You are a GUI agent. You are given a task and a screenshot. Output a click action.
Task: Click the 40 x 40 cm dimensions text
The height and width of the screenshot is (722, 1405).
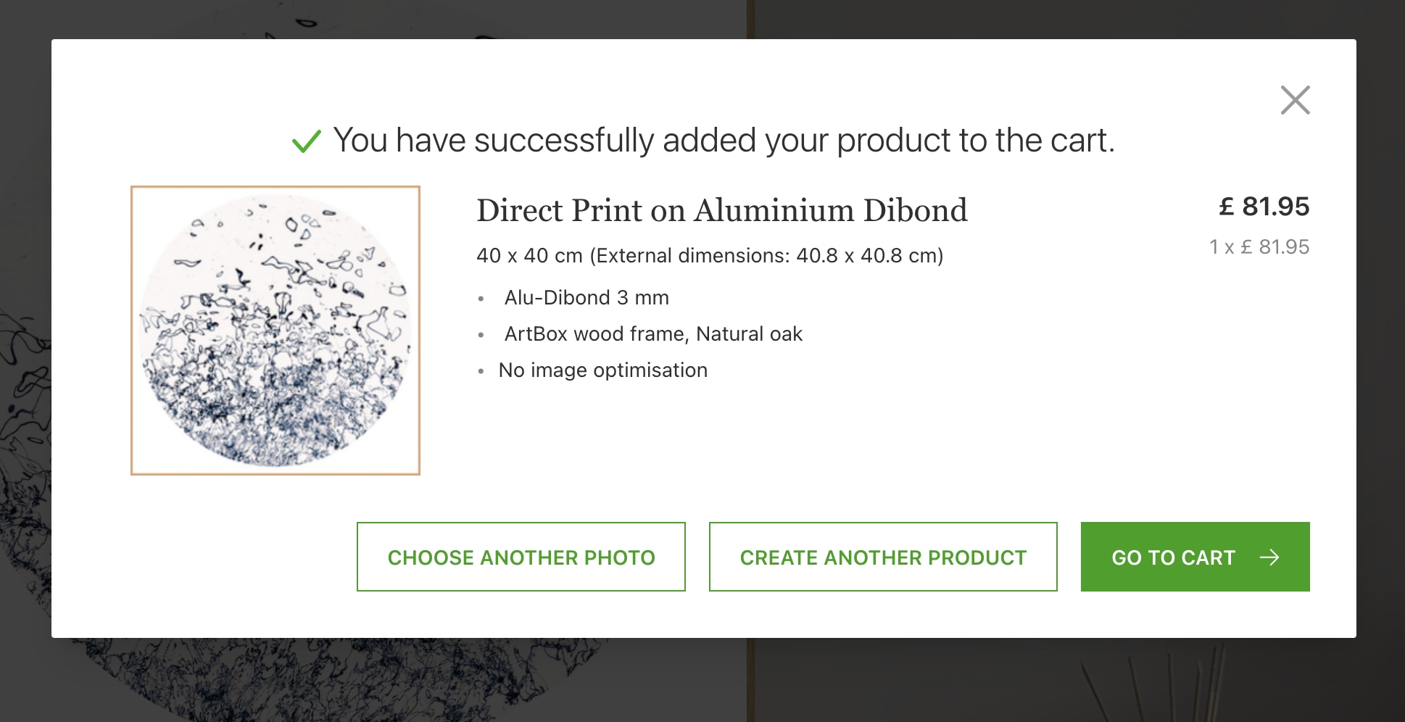pos(710,256)
